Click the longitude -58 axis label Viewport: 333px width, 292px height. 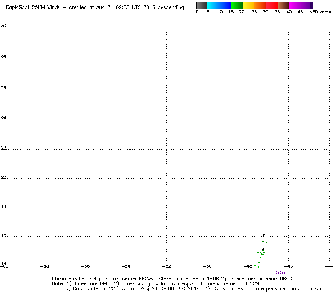coord(45,266)
